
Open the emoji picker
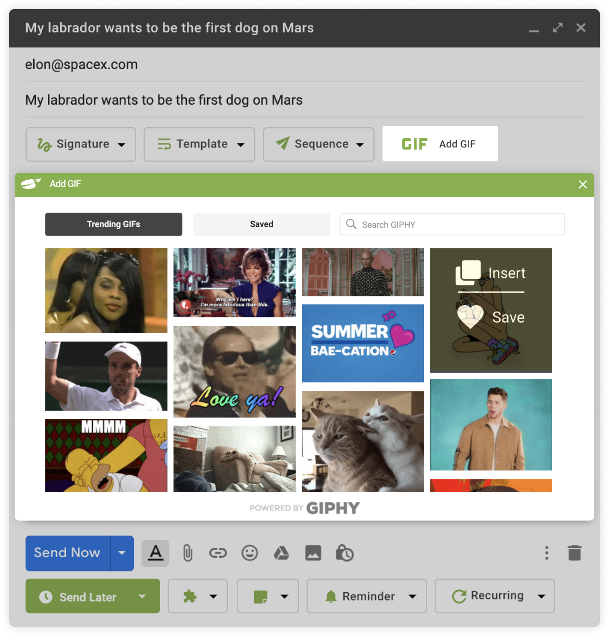tap(250, 553)
